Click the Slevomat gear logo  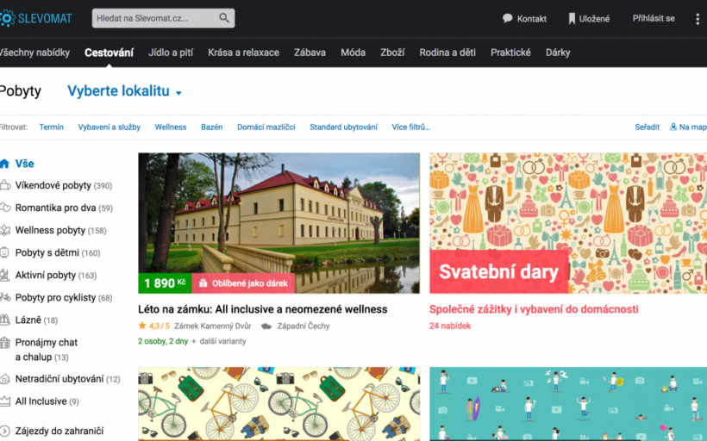[7, 18]
